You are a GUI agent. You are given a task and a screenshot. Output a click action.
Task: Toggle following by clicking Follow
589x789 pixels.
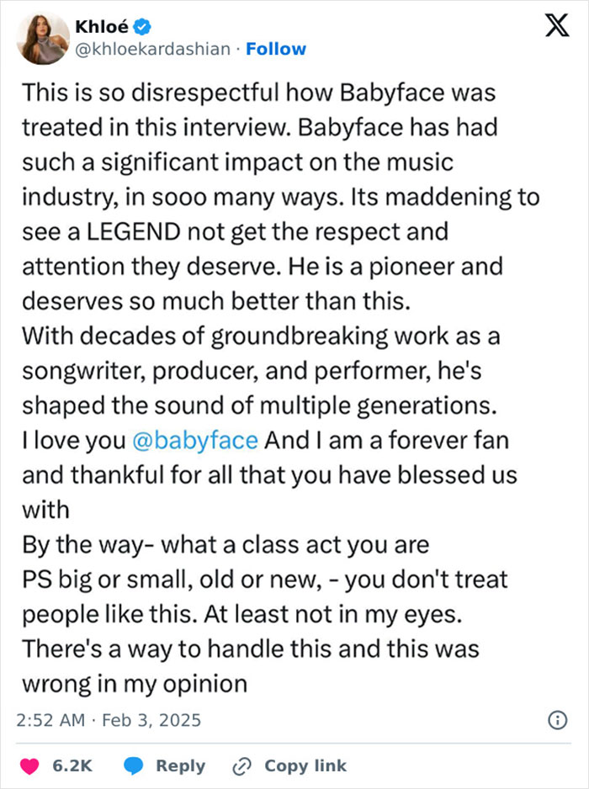coord(277,49)
